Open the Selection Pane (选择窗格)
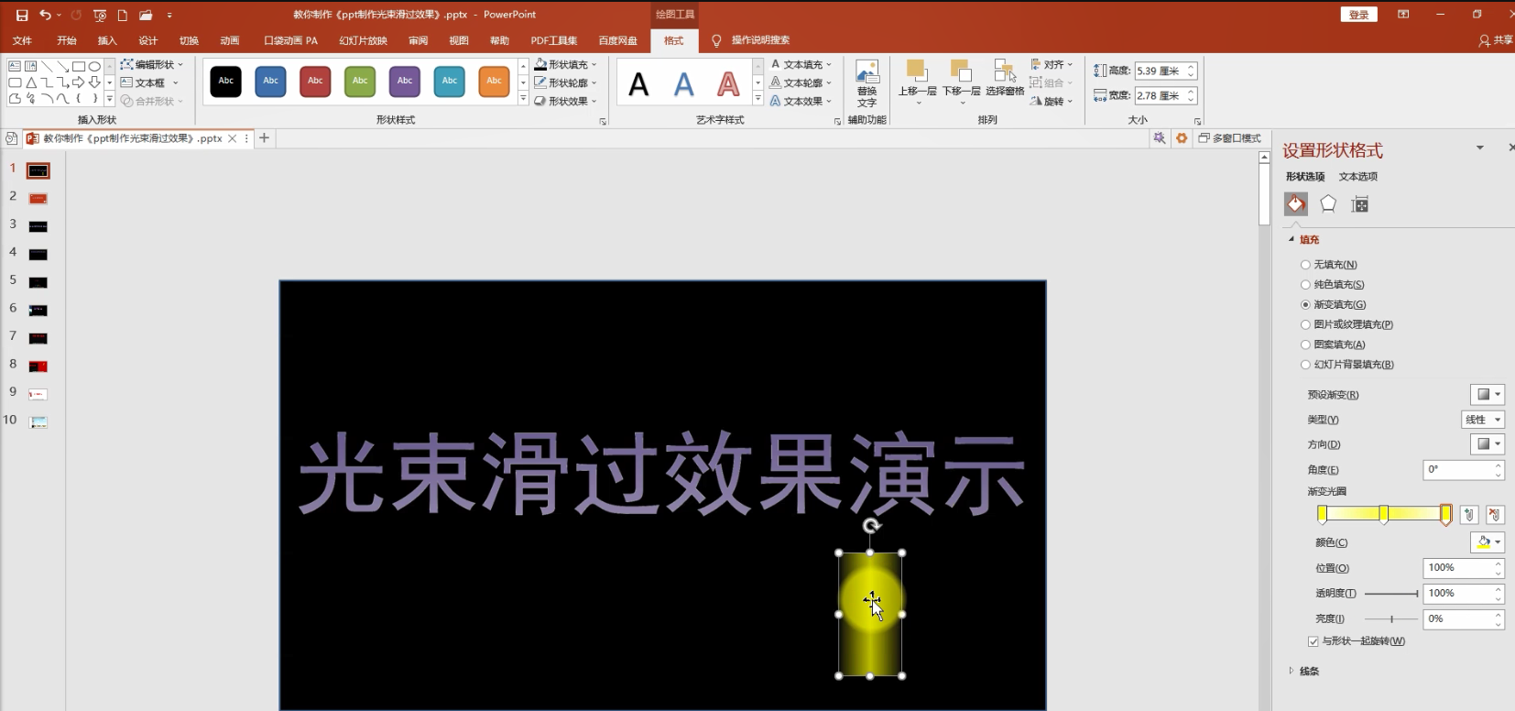Screen dimensions: 1515x711 click(1005, 79)
